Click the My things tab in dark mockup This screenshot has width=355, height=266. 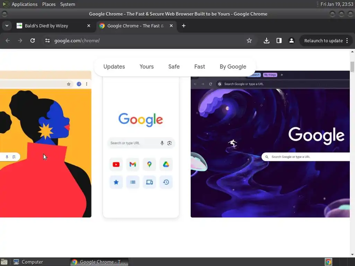[x=270, y=75]
